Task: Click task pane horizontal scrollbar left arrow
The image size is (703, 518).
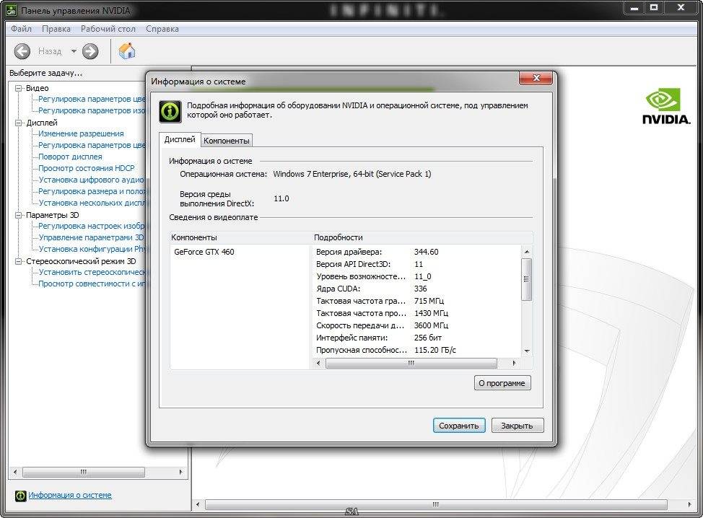Action: (x=16, y=473)
